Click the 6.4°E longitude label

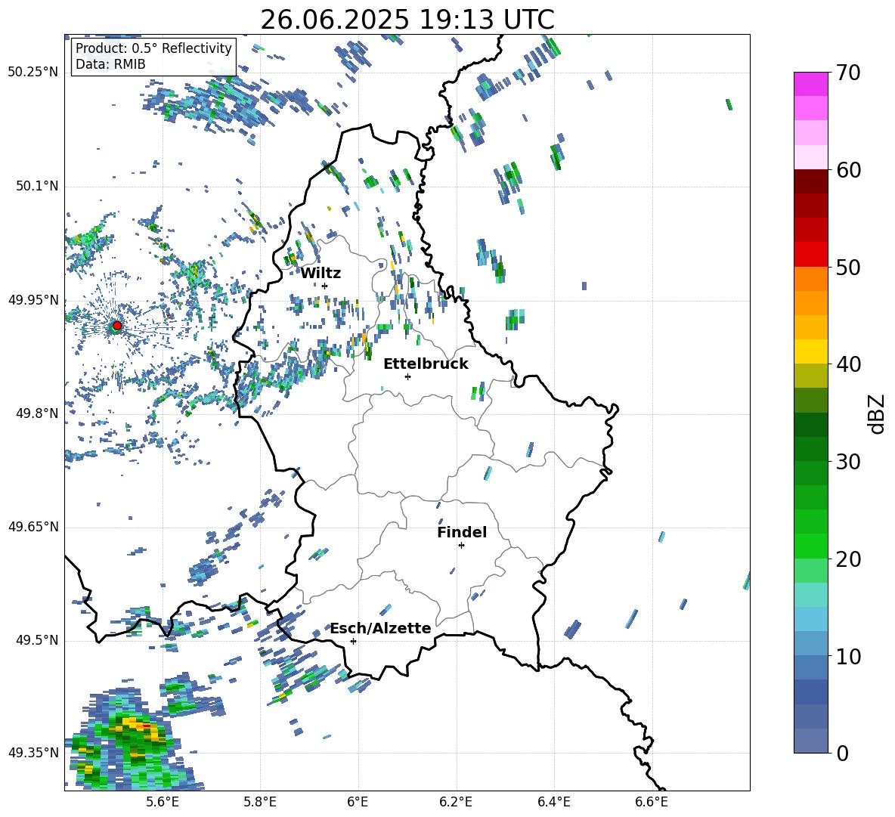tap(553, 802)
